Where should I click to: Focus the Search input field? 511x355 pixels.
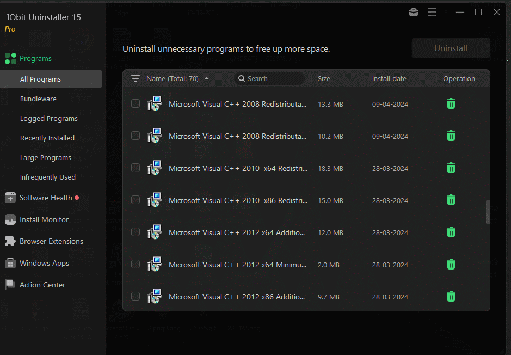[269, 78]
